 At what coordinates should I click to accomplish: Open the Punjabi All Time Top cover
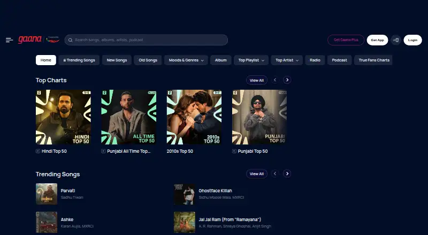point(129,117)
